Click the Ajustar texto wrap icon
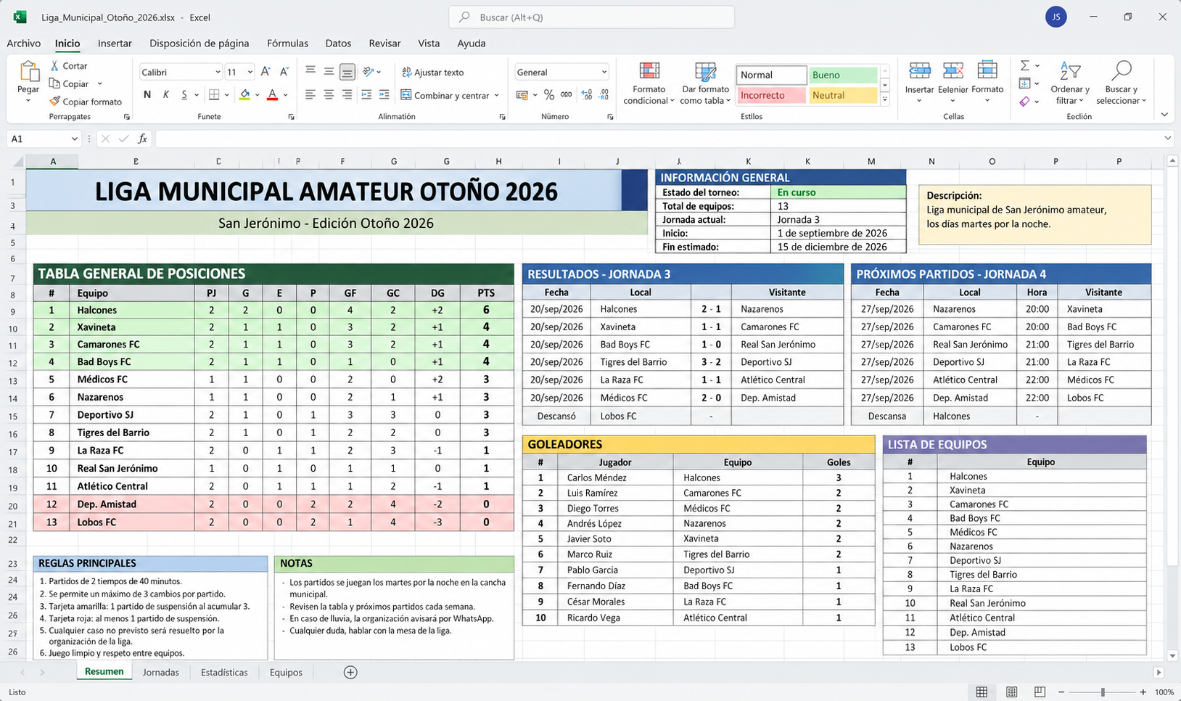 406,73
